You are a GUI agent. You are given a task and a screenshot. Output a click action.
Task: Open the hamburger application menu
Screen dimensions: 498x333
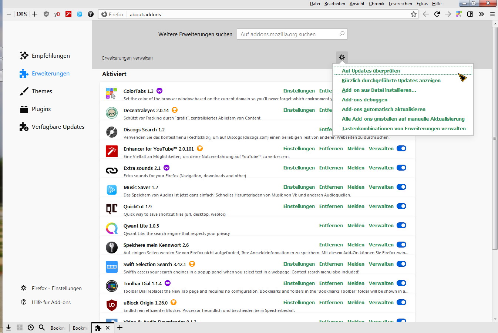[492, 14]
